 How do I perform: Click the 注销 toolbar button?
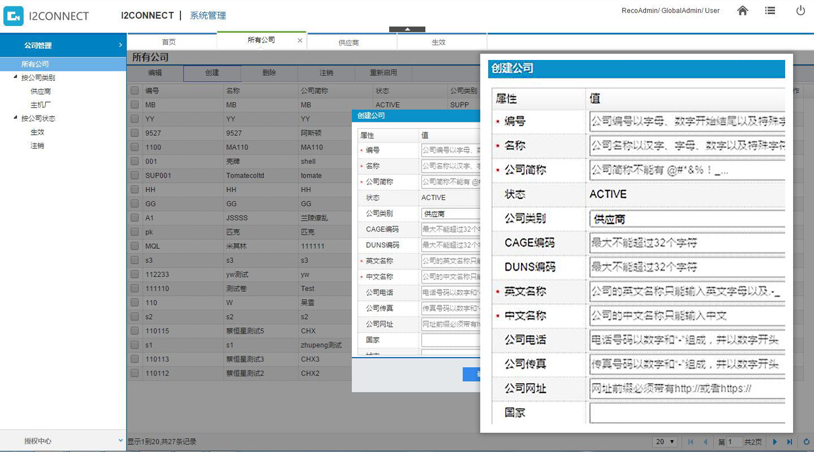326,73
